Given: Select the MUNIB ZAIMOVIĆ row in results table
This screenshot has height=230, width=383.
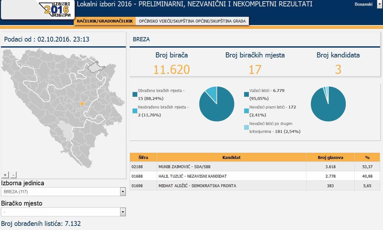Looking at the screenshot, I should [222, 166].
